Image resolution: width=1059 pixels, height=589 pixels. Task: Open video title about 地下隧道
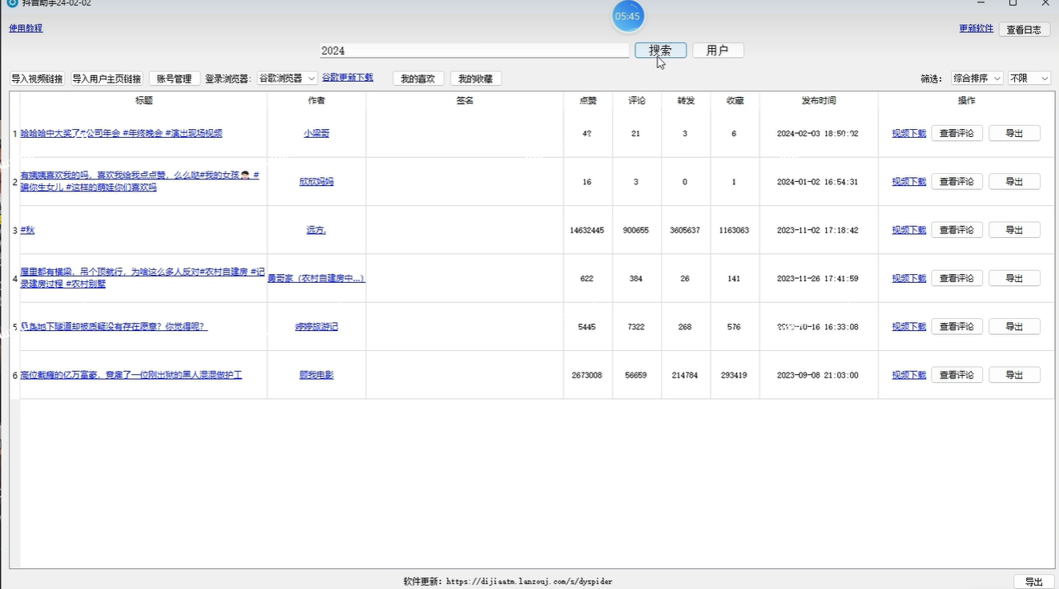coord(114,327)
